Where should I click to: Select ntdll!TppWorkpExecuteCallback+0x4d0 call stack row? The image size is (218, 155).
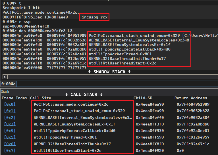point(74,131)
